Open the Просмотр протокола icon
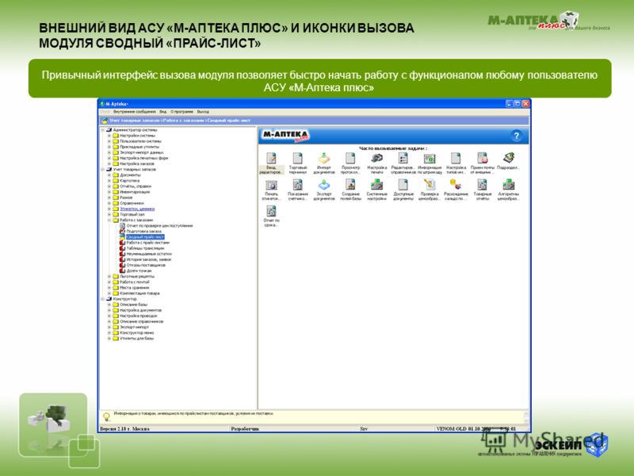The width and height of the screenshot is (634, 476). [350, 163]
